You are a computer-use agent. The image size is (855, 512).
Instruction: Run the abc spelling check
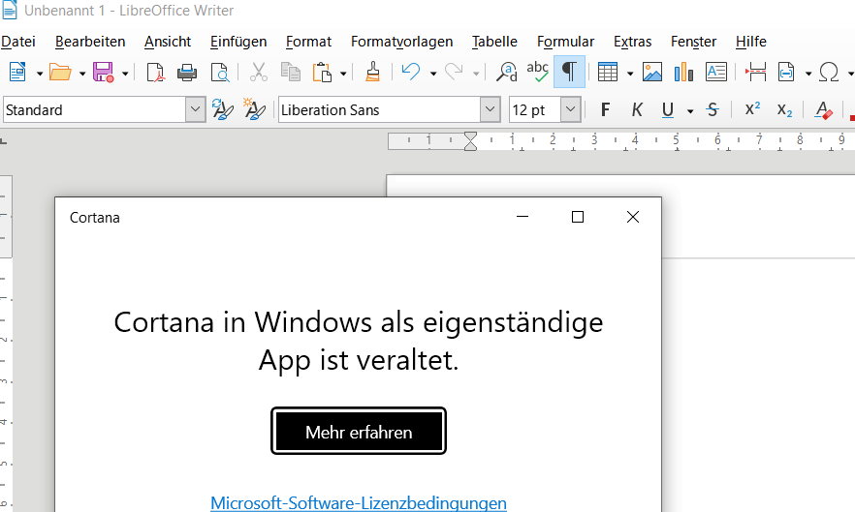click(x=538, y=72)
